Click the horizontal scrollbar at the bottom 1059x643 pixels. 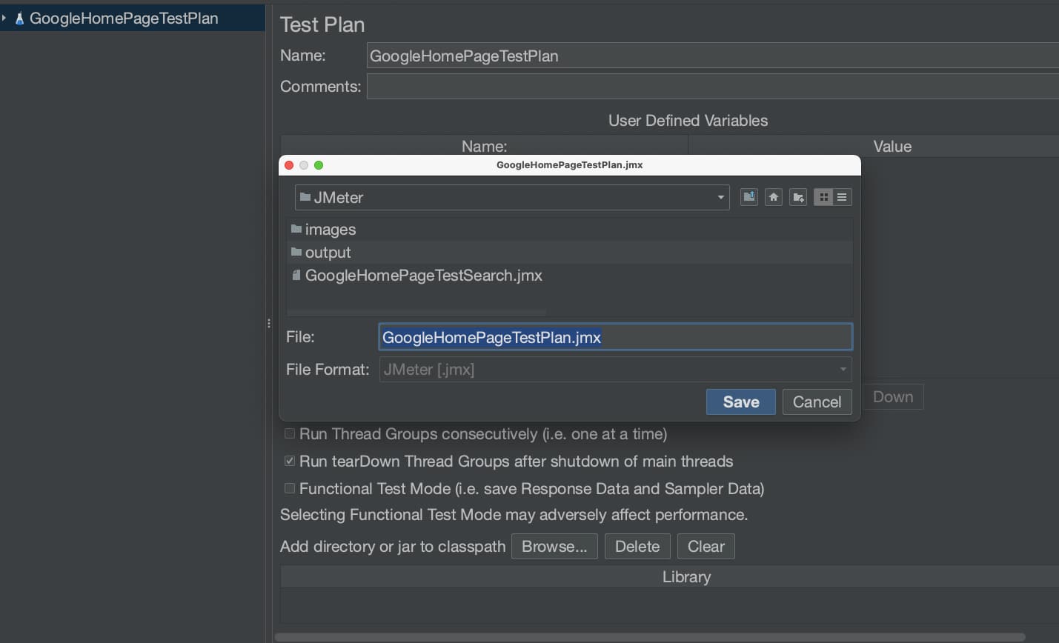[x=649, y=637]
